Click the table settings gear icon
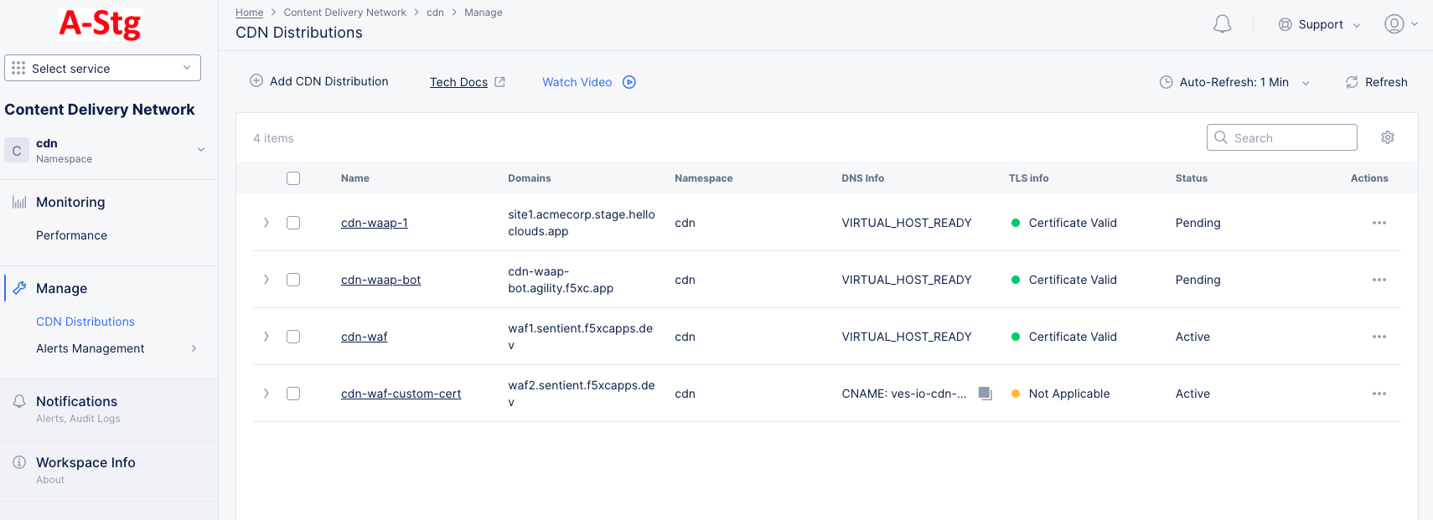This screenshot has height=520, width=1433. tap(1387, 137)
